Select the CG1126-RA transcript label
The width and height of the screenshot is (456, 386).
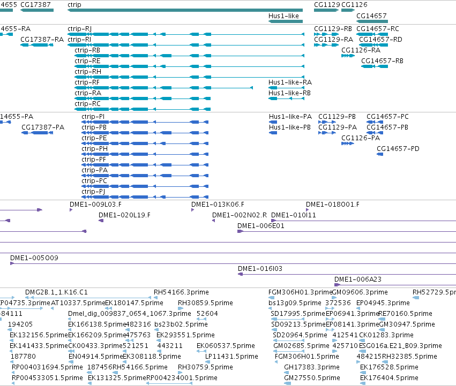pyautogui.click(x=361, y=50)
